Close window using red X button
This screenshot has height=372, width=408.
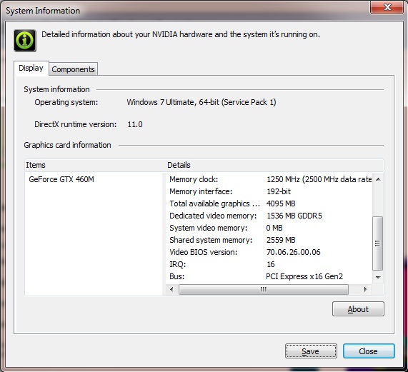387,7
